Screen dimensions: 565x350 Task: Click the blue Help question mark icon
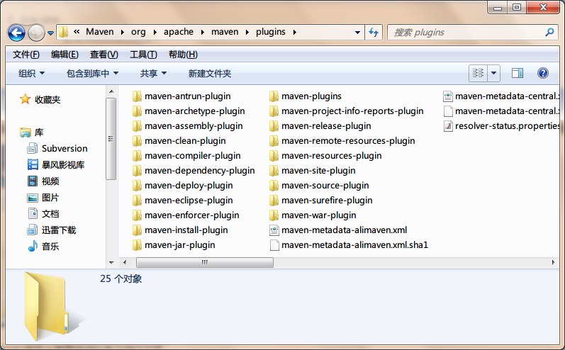542,73
